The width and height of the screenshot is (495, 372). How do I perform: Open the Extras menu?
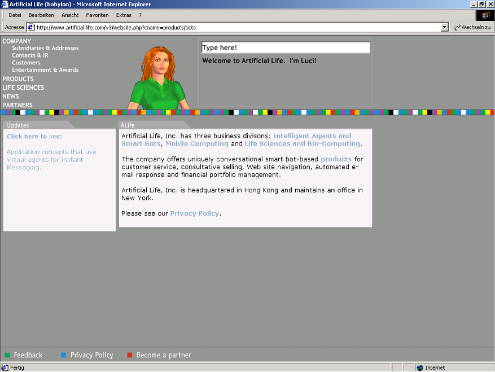pos(124,15)
